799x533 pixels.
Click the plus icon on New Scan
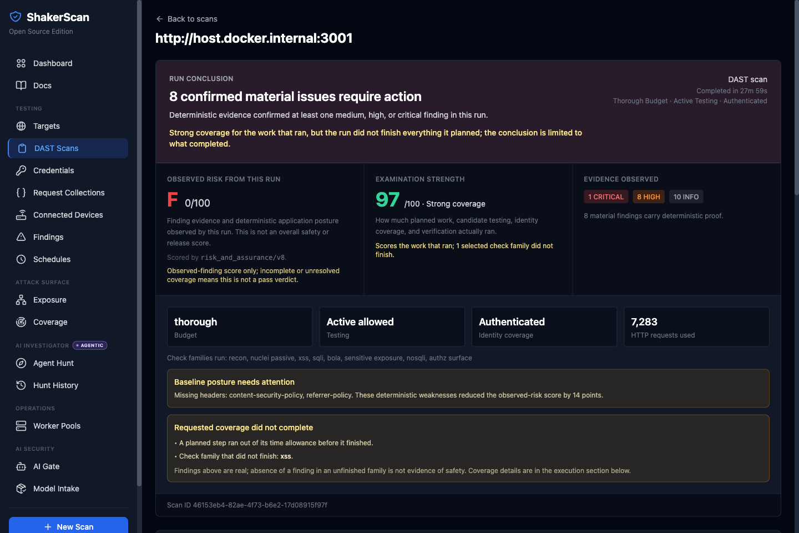pos(48,527)
